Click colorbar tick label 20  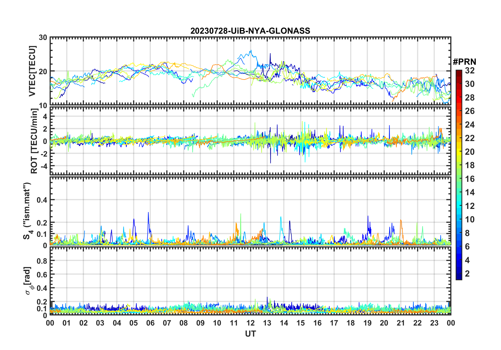[x=470, y=152]
